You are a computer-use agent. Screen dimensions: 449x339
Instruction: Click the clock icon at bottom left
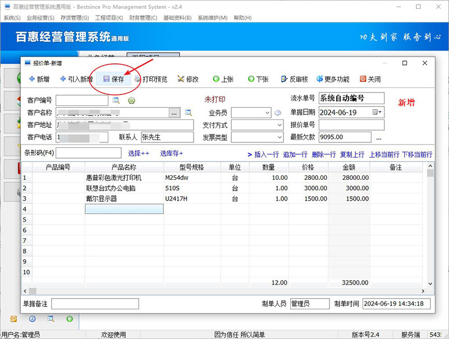[33, 319]
